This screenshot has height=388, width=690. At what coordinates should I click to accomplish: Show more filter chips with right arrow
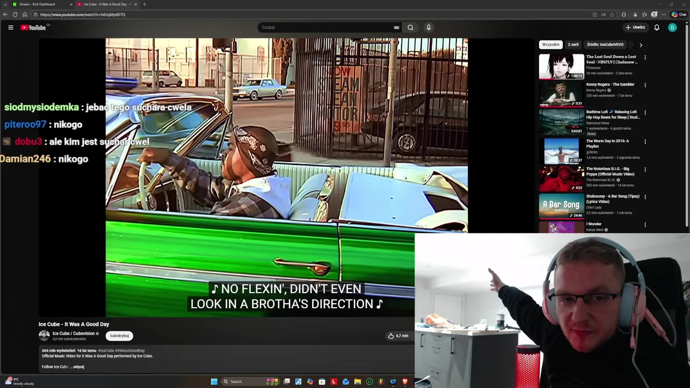click(x=640, y=45)
